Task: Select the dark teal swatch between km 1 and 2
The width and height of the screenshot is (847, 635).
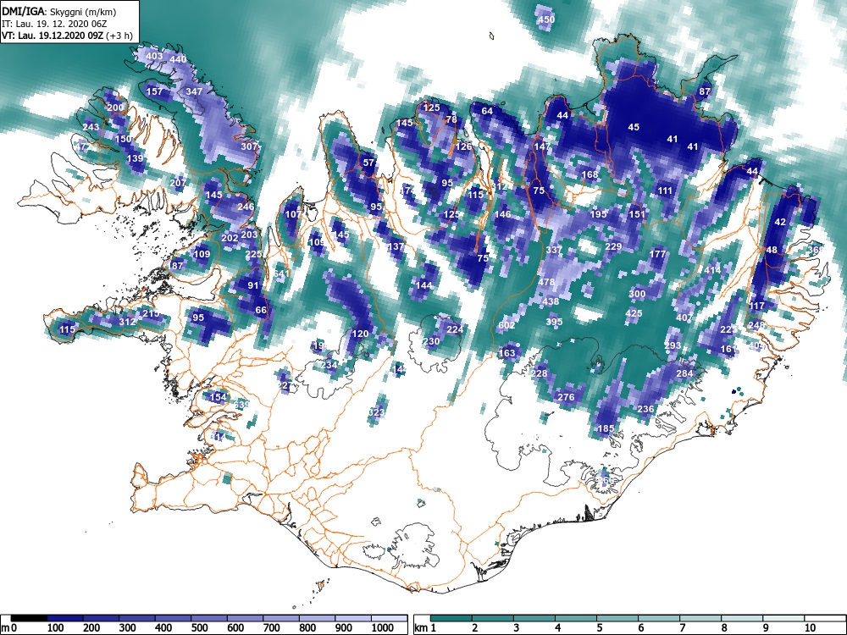Action: click(451, 618)
